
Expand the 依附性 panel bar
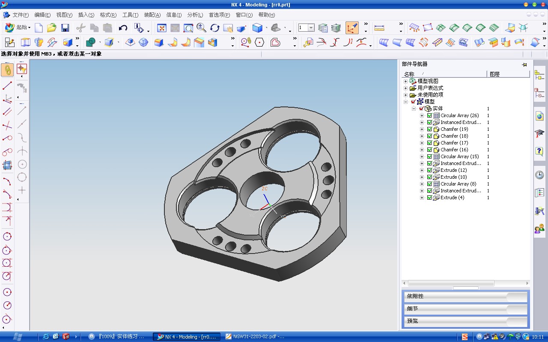click(x=465, y=297)
